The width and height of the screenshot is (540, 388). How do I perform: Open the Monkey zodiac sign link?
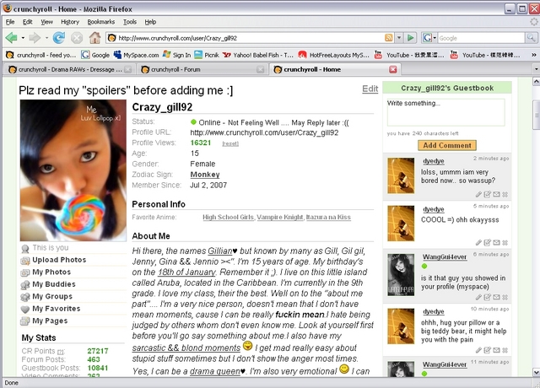(x=205, y=175)
